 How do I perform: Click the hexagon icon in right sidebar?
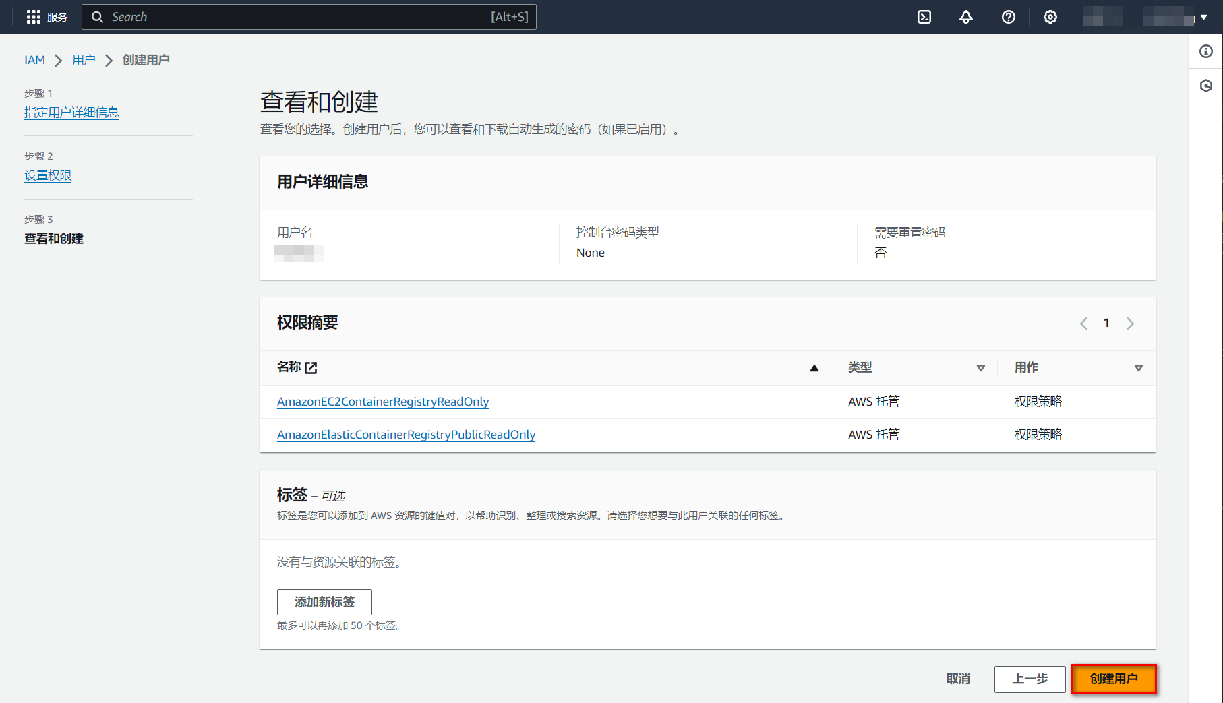click(1205, 86)
